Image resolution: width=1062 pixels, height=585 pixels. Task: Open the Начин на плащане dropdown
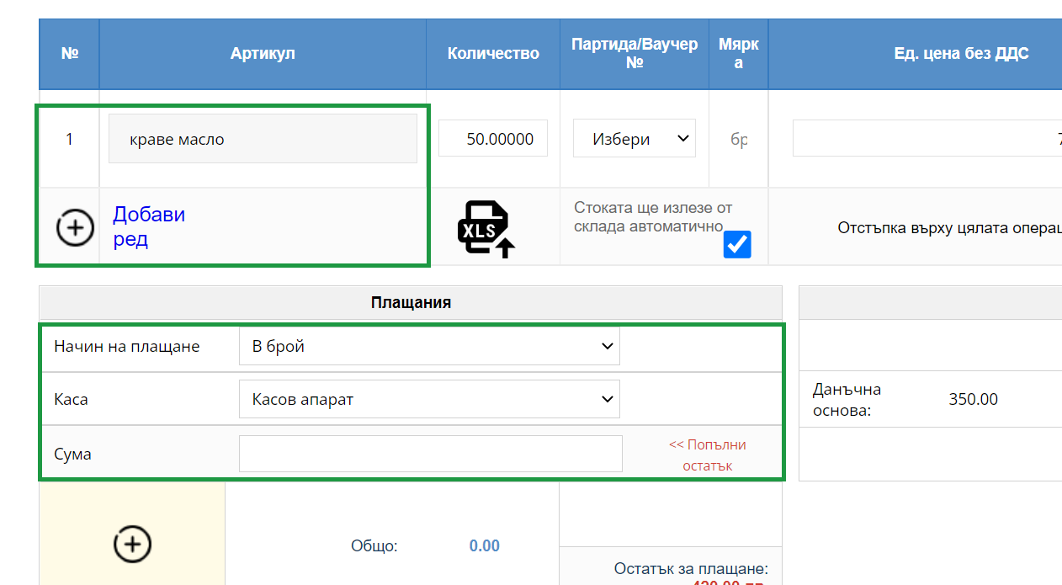(x=429, y=346)
